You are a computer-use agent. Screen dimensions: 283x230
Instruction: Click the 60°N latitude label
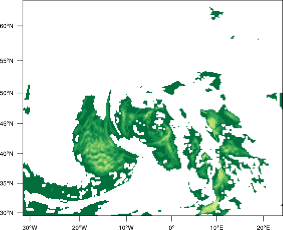7,26
